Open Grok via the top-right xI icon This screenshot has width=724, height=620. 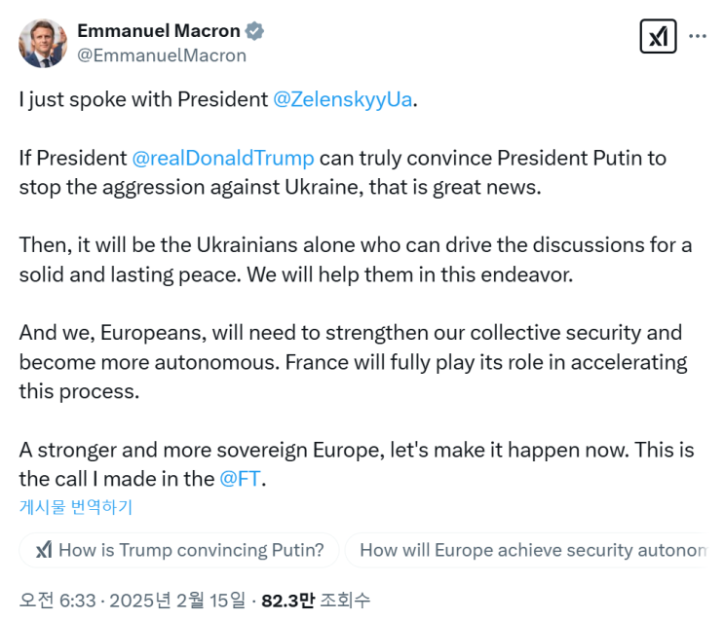click(658, 36)
